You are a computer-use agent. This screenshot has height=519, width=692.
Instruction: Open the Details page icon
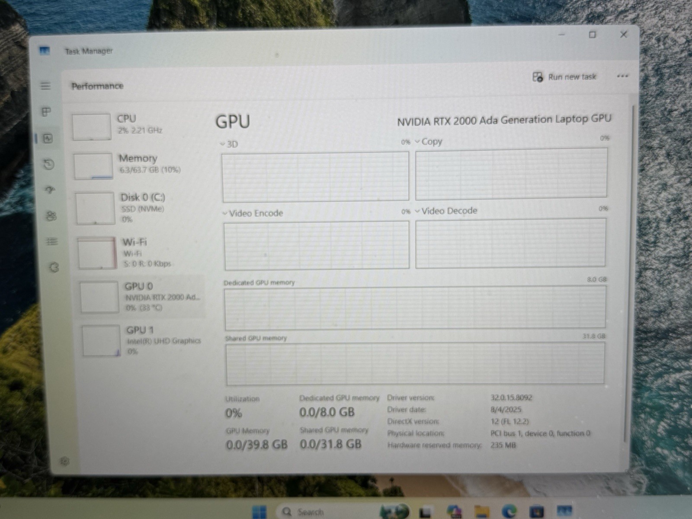click(52, 241)
